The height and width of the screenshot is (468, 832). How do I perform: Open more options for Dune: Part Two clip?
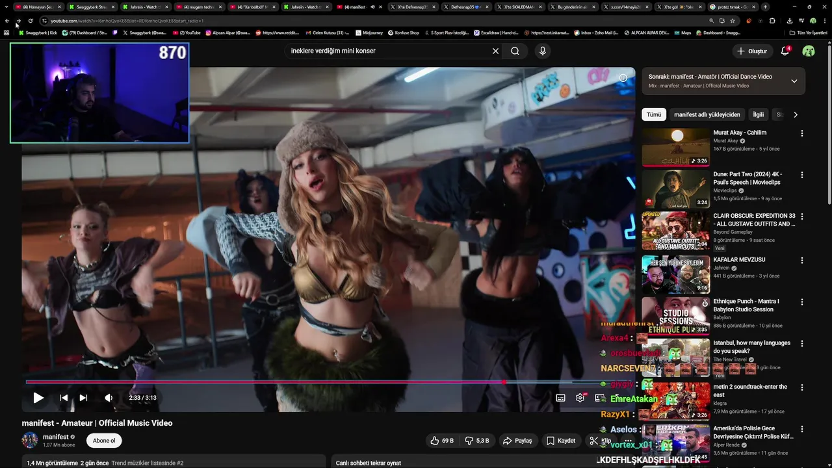[x=802, y=175]
